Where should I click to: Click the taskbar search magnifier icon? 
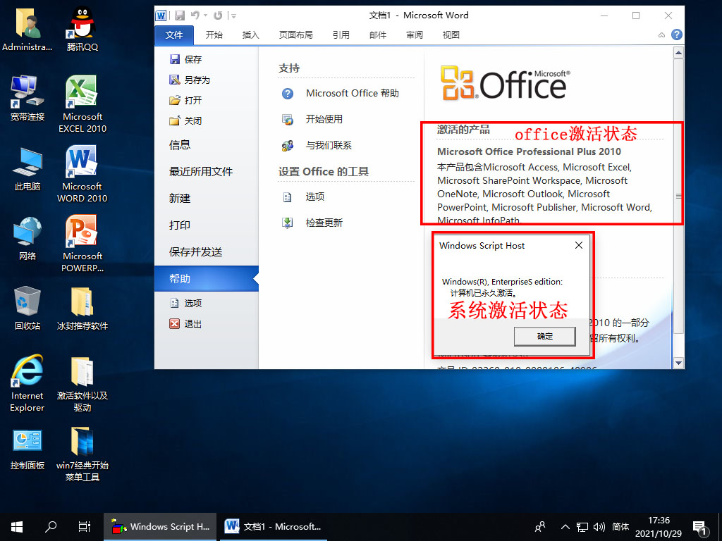pyautogui.click(x=51, y=527)
